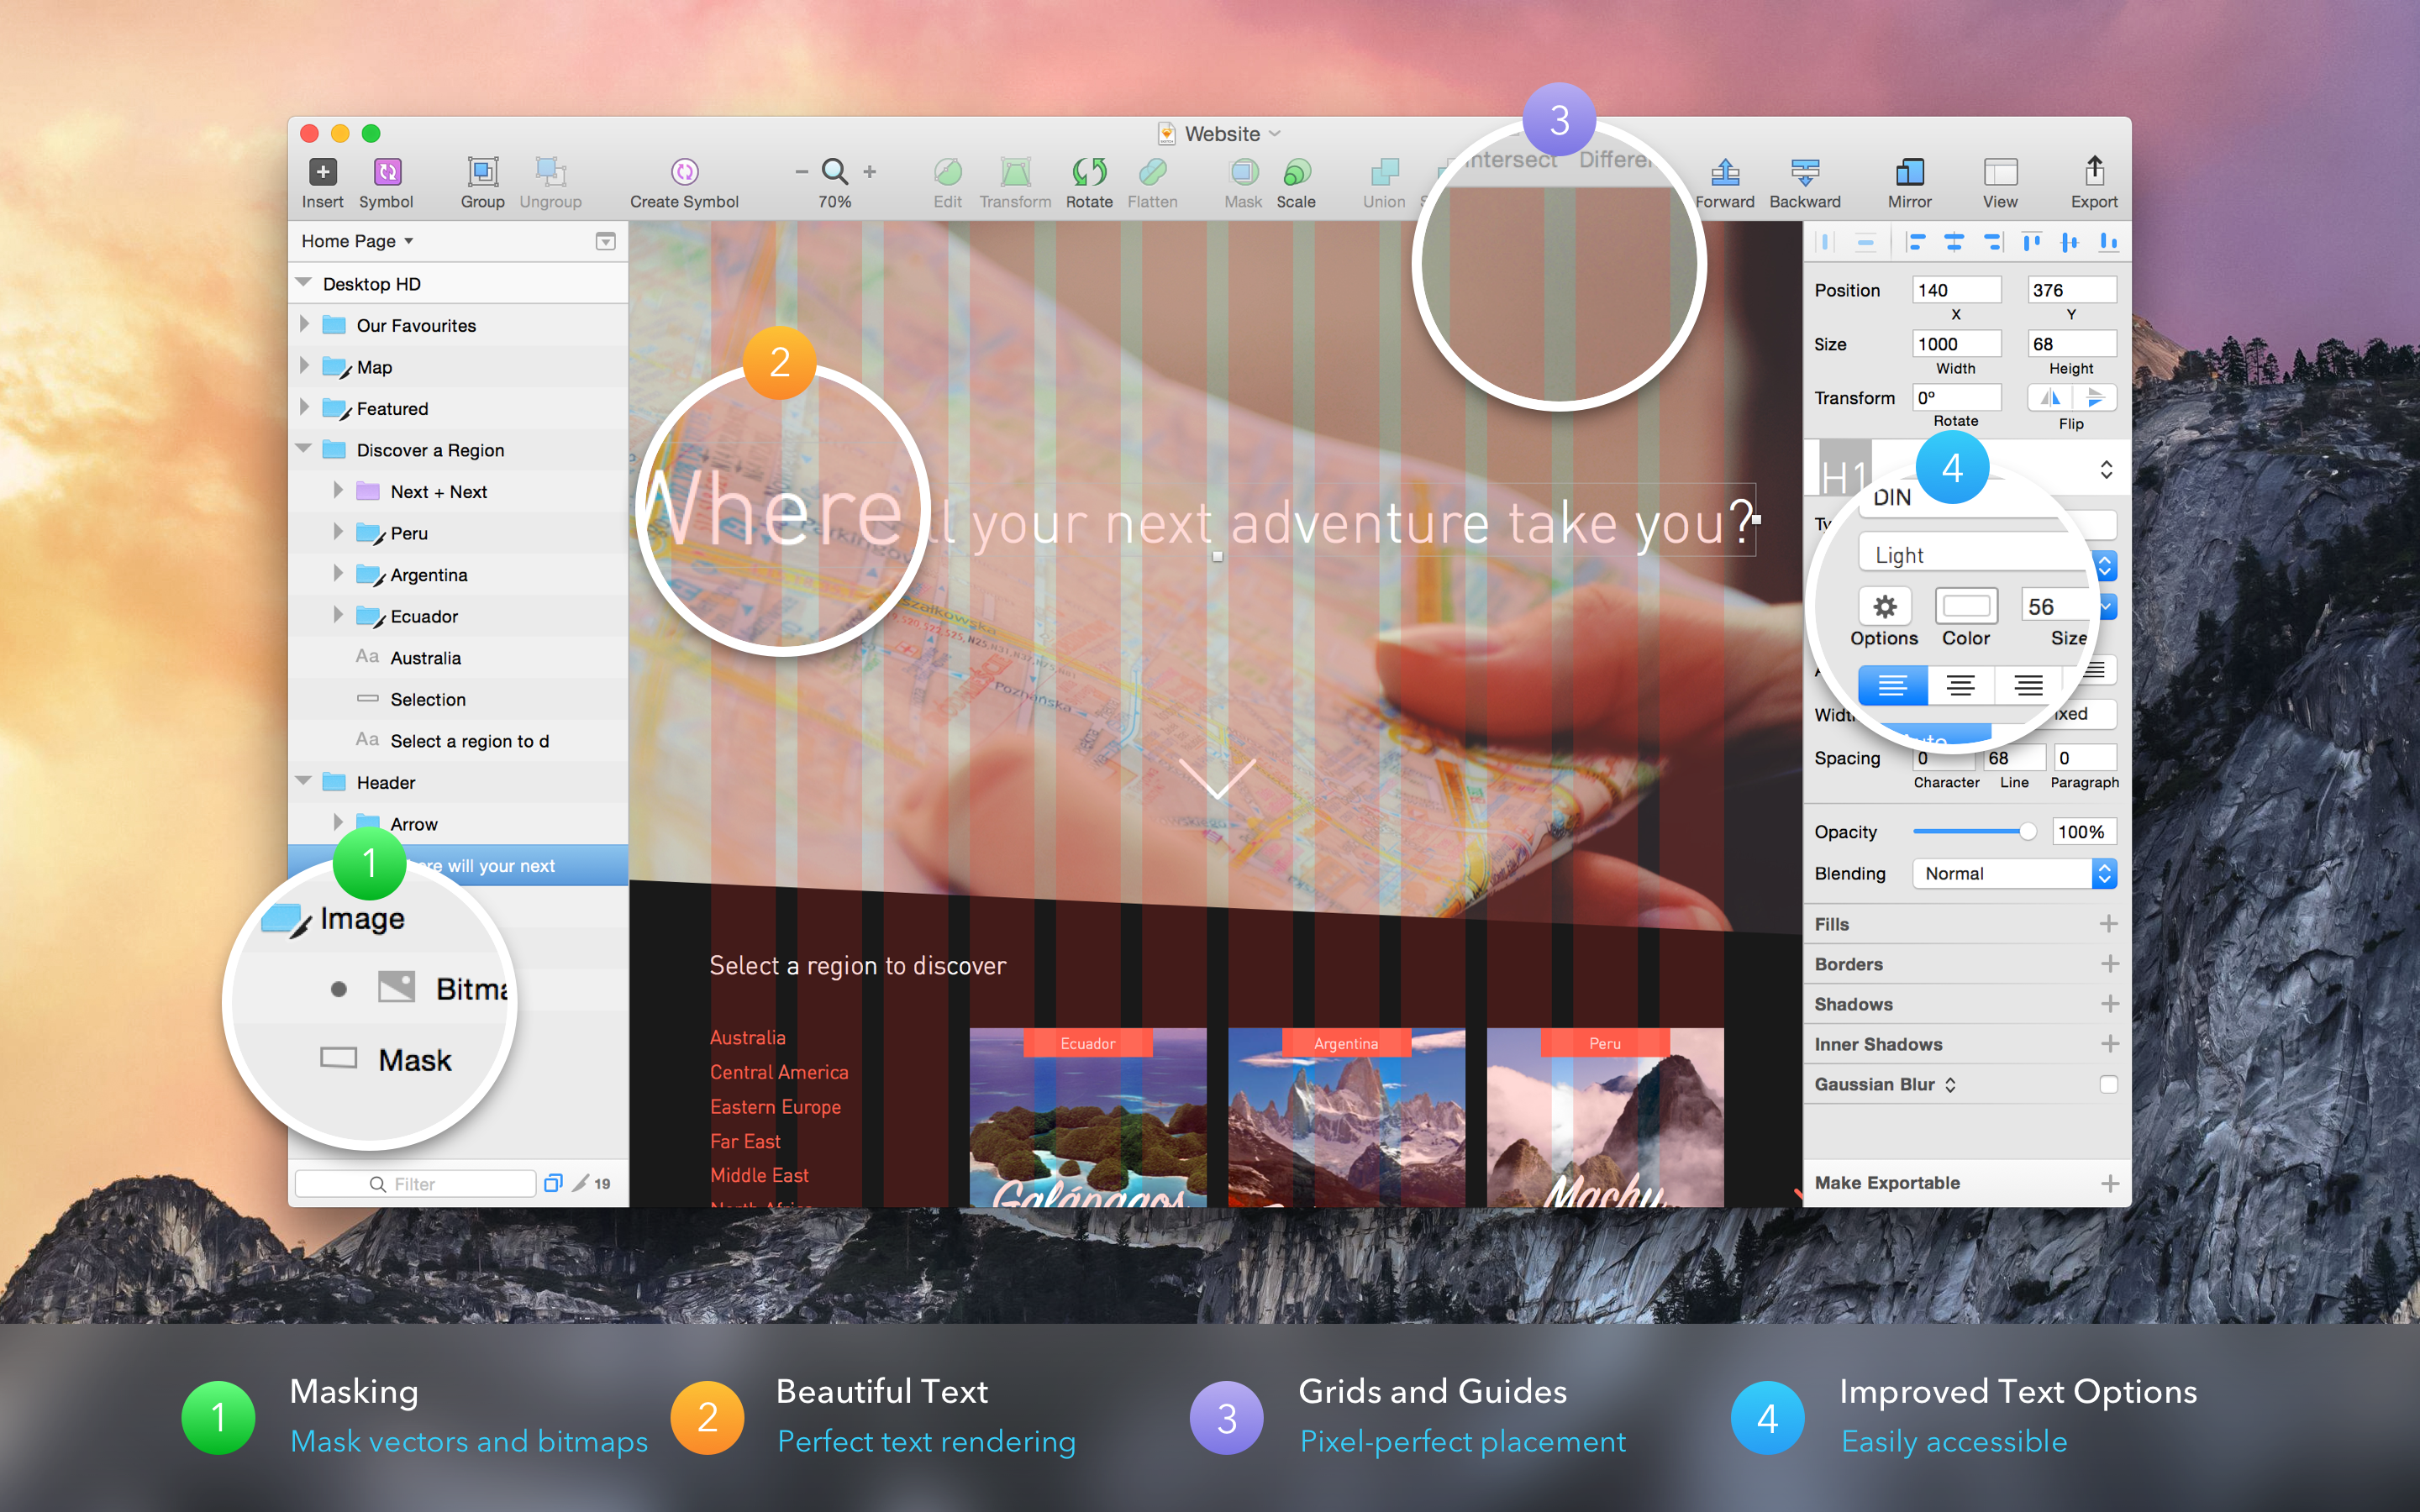Open the Mirror toolbar icon
The width and height of the screenshot is (2420, 1512).
pos(1909,172)
